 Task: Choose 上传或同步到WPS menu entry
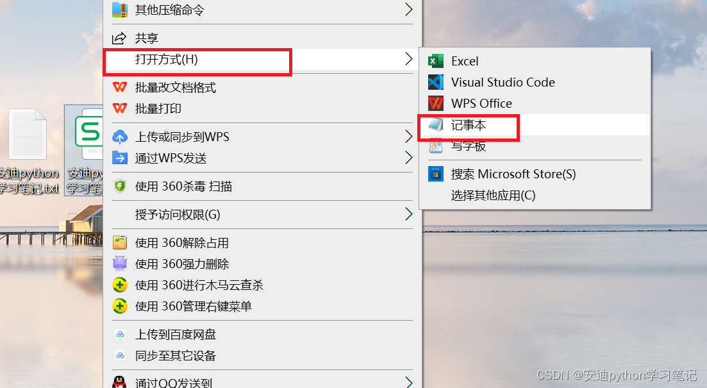(x=262, y=137)
